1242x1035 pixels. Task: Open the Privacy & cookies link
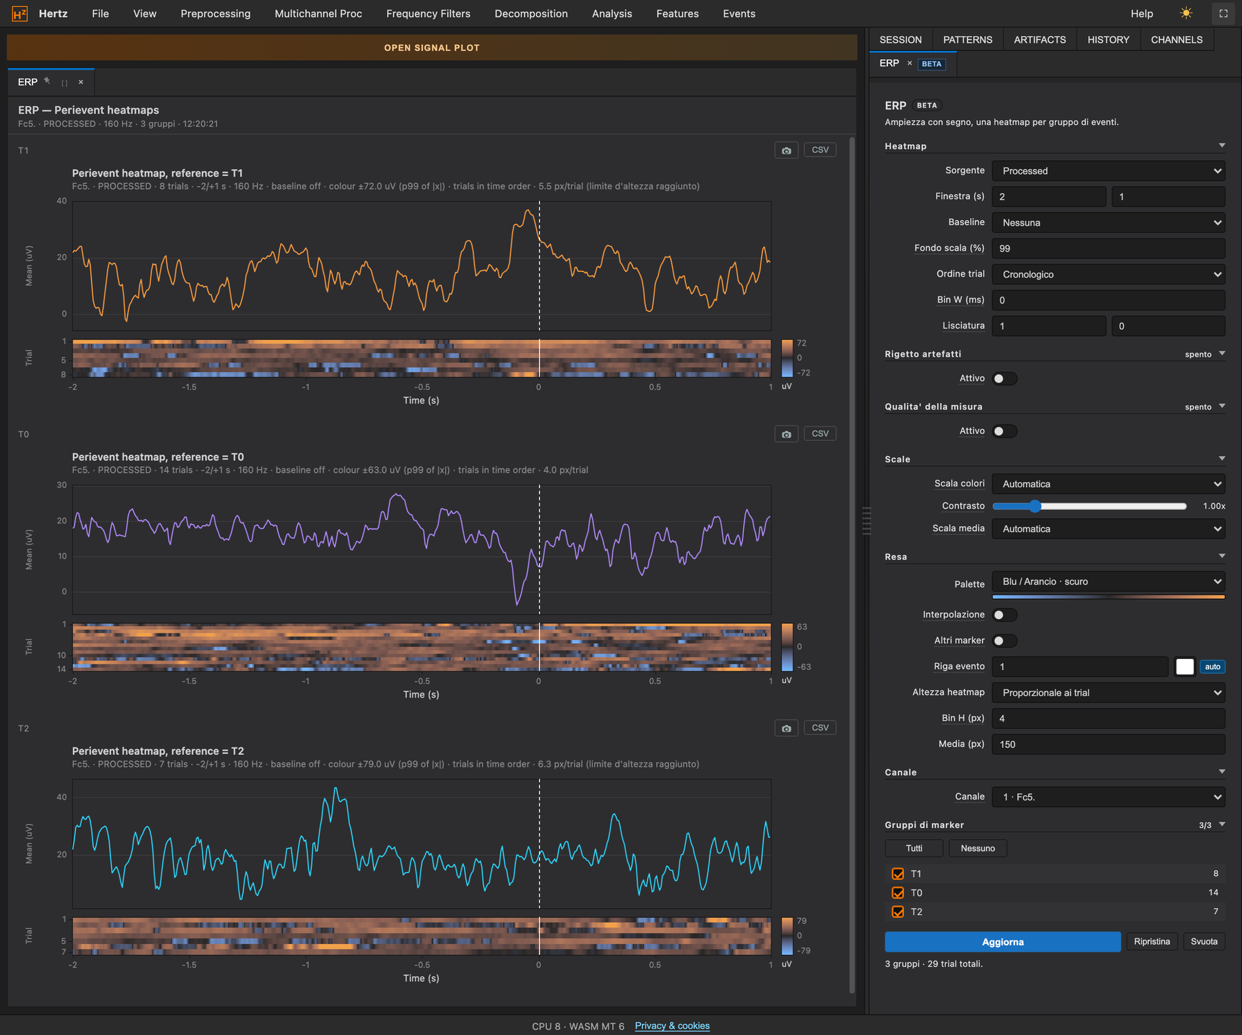tap(672, 1026)
